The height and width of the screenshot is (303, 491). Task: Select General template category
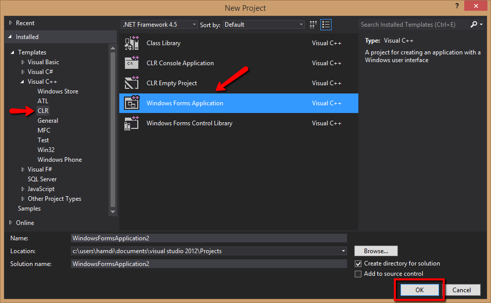click(x=48, y=120)
